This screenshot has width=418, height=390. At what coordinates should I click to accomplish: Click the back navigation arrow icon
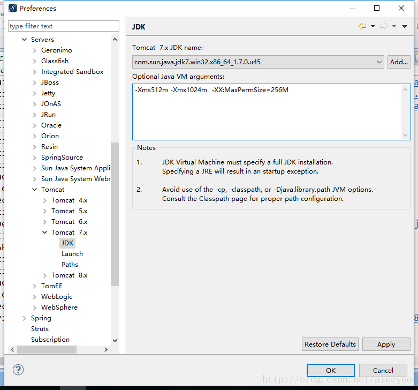(362, 26)
